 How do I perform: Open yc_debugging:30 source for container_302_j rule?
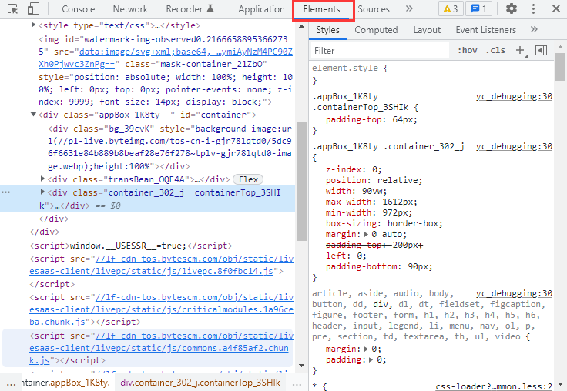(514, 146)
